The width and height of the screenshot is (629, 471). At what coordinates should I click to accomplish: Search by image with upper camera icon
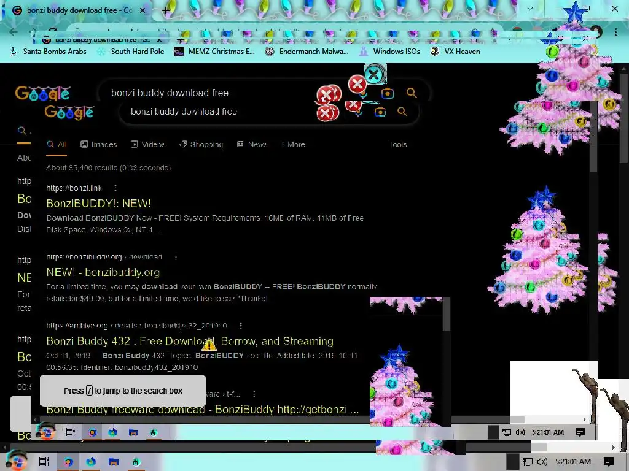387,93
